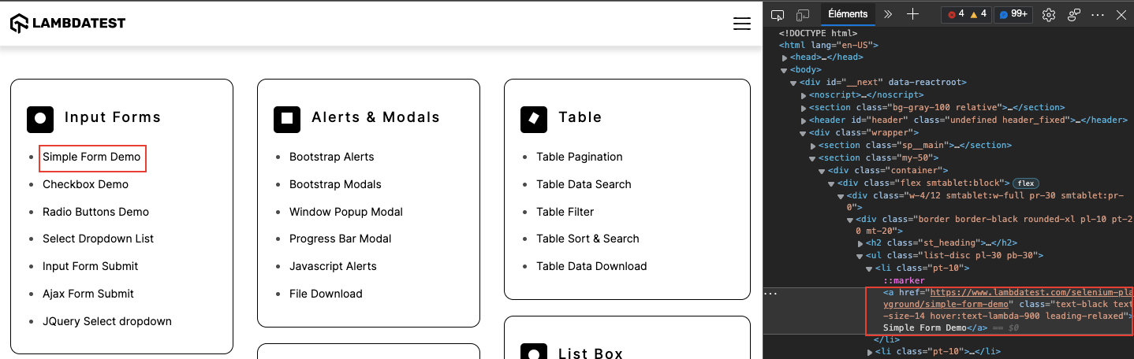This screenshot has height=359, width=1134.
Task: Click the LambdaTest logo
Action: coord(68,24)
